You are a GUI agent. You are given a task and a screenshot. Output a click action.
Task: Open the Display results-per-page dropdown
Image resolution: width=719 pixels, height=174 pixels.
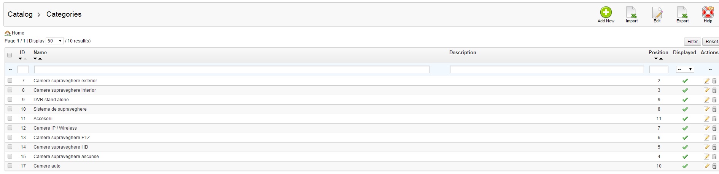tap(55, 41)
